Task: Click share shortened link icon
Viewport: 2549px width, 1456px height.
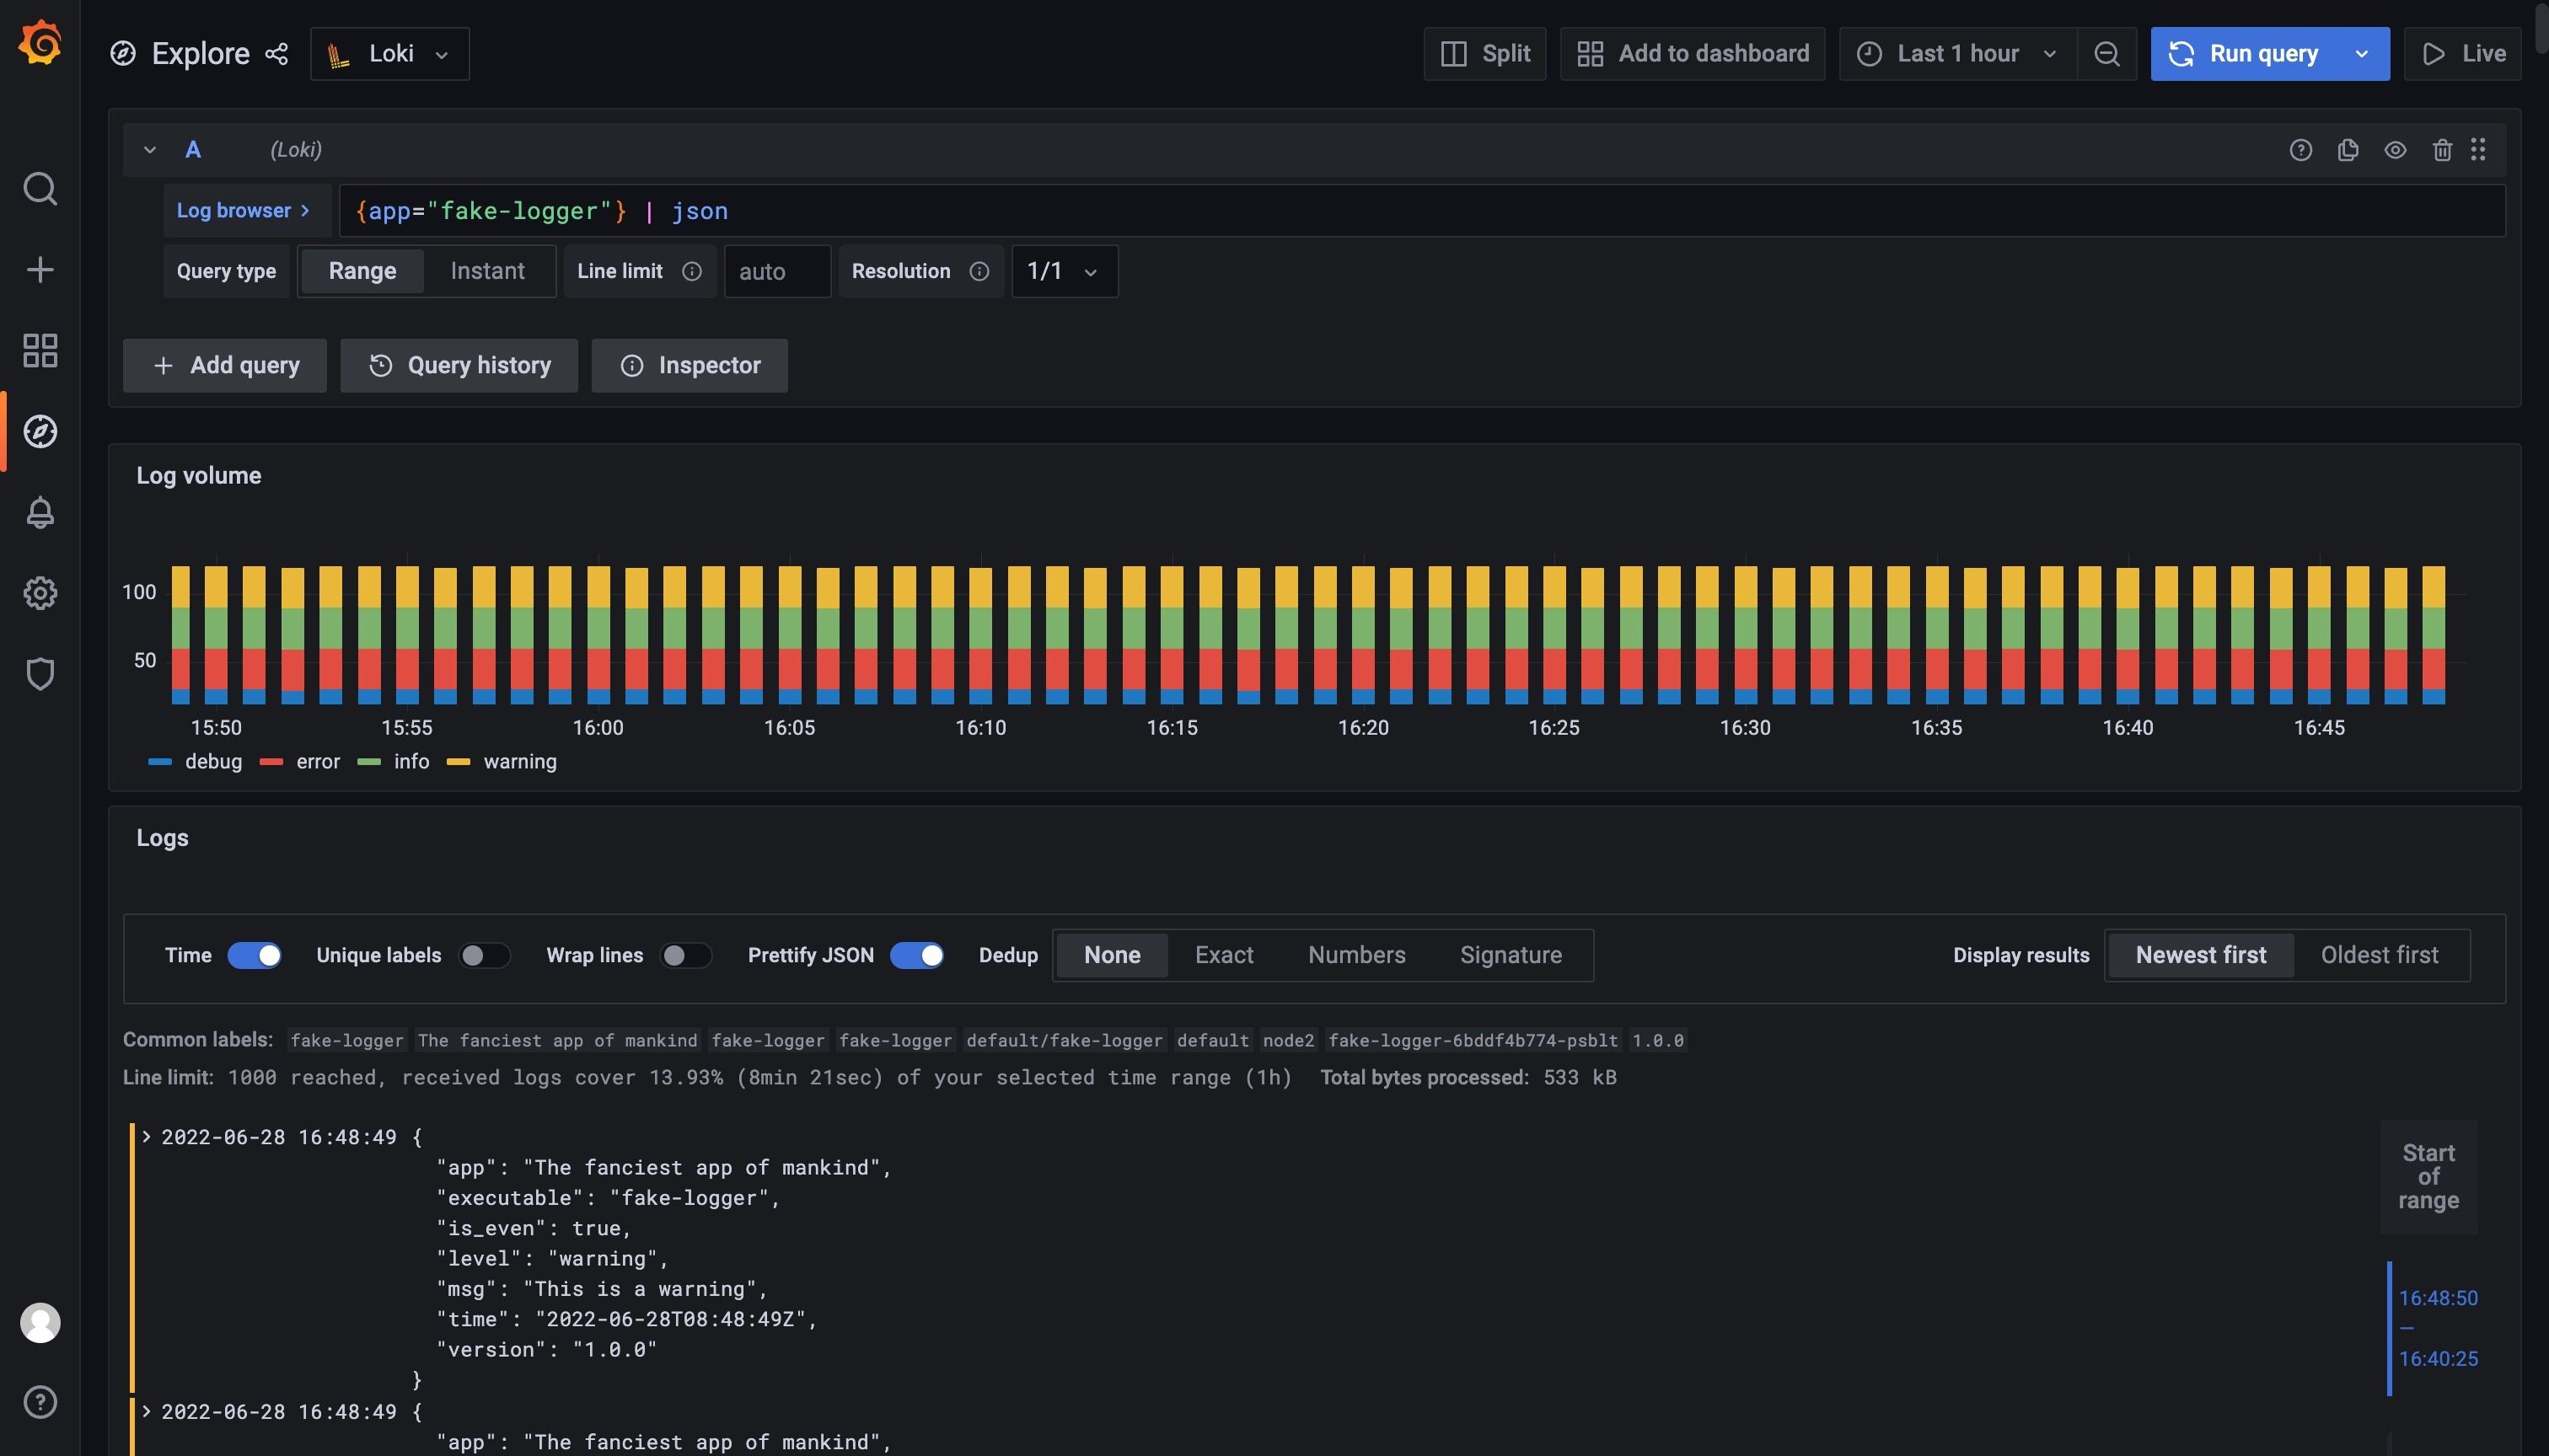Action: coord(276,54)
